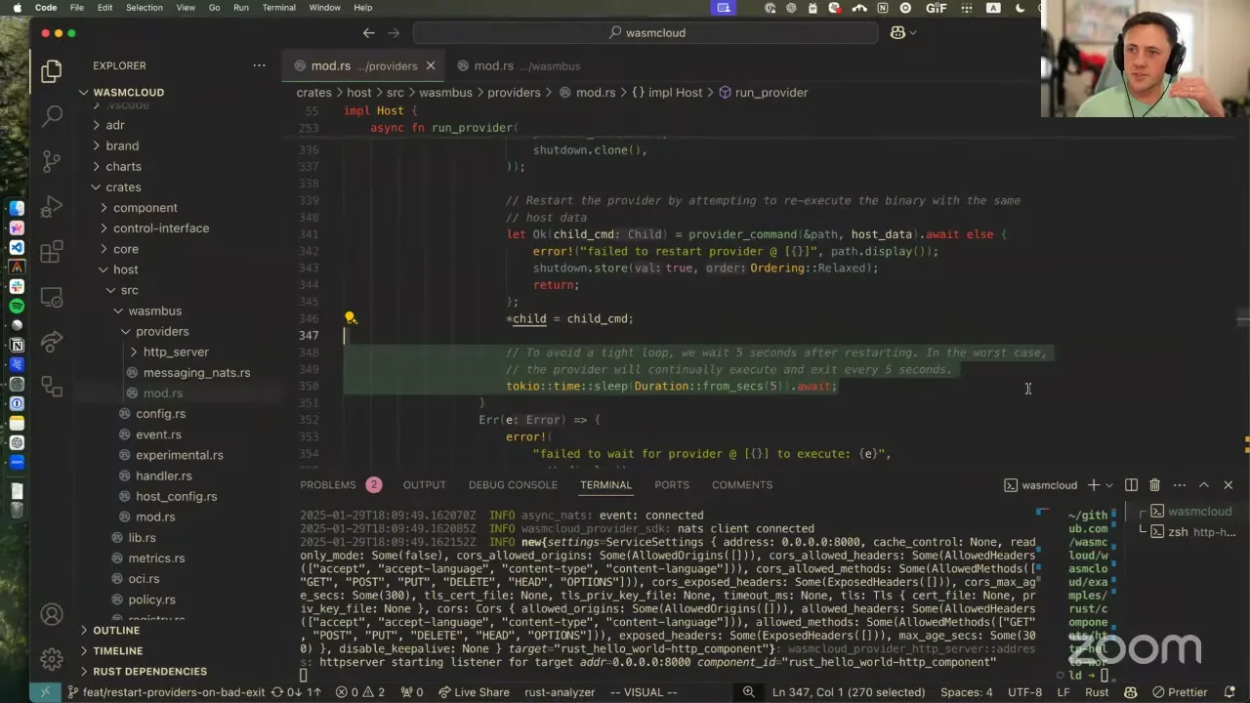This screenshot has width=1250, height=703.
Task: Click the errors and warnings status indicator
Action: [360, 692]
